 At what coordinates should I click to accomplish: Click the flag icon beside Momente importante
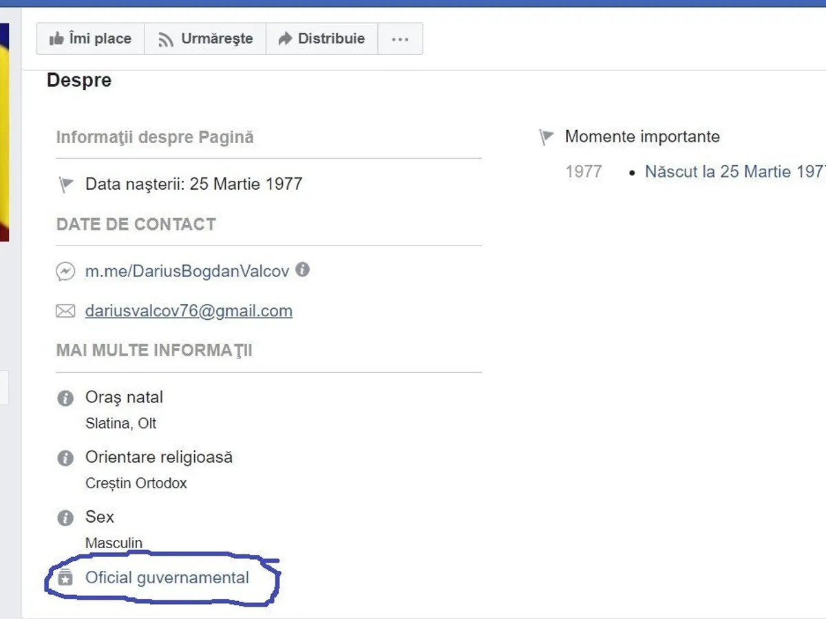pyautogui.click(x=546, y=138)
